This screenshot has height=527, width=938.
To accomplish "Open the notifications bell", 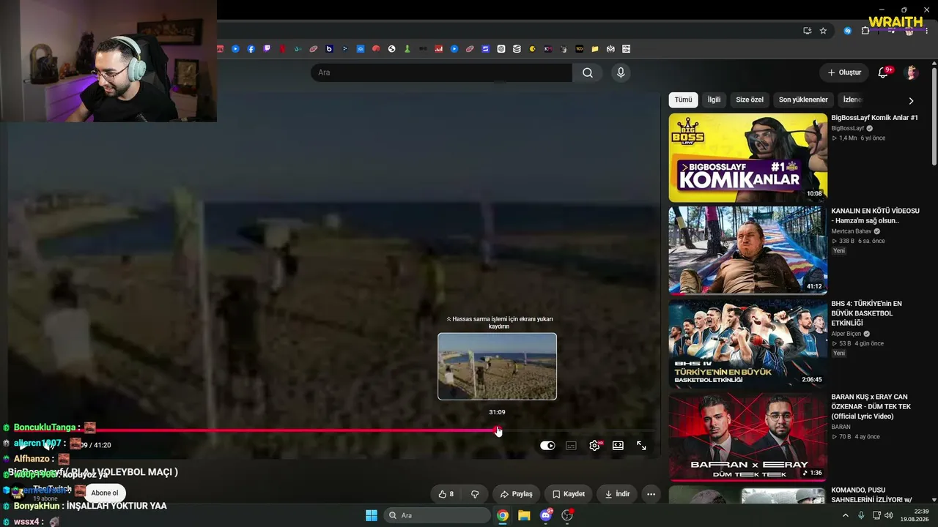I will coord(883,72).
